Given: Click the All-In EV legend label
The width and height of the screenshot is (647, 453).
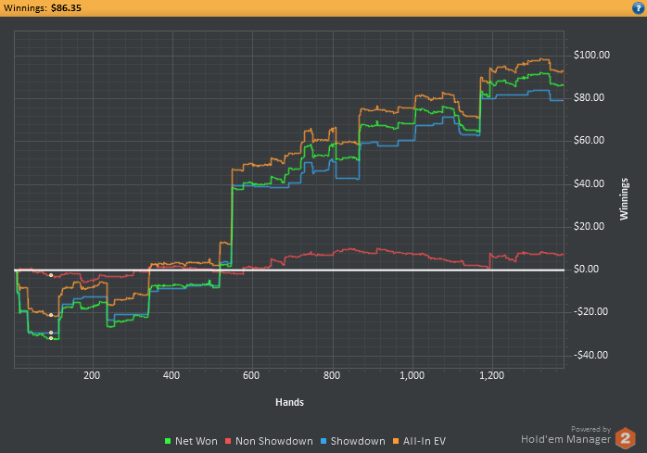Looking at the screenshot, I should pyautogui.click(x=425, y=441).
